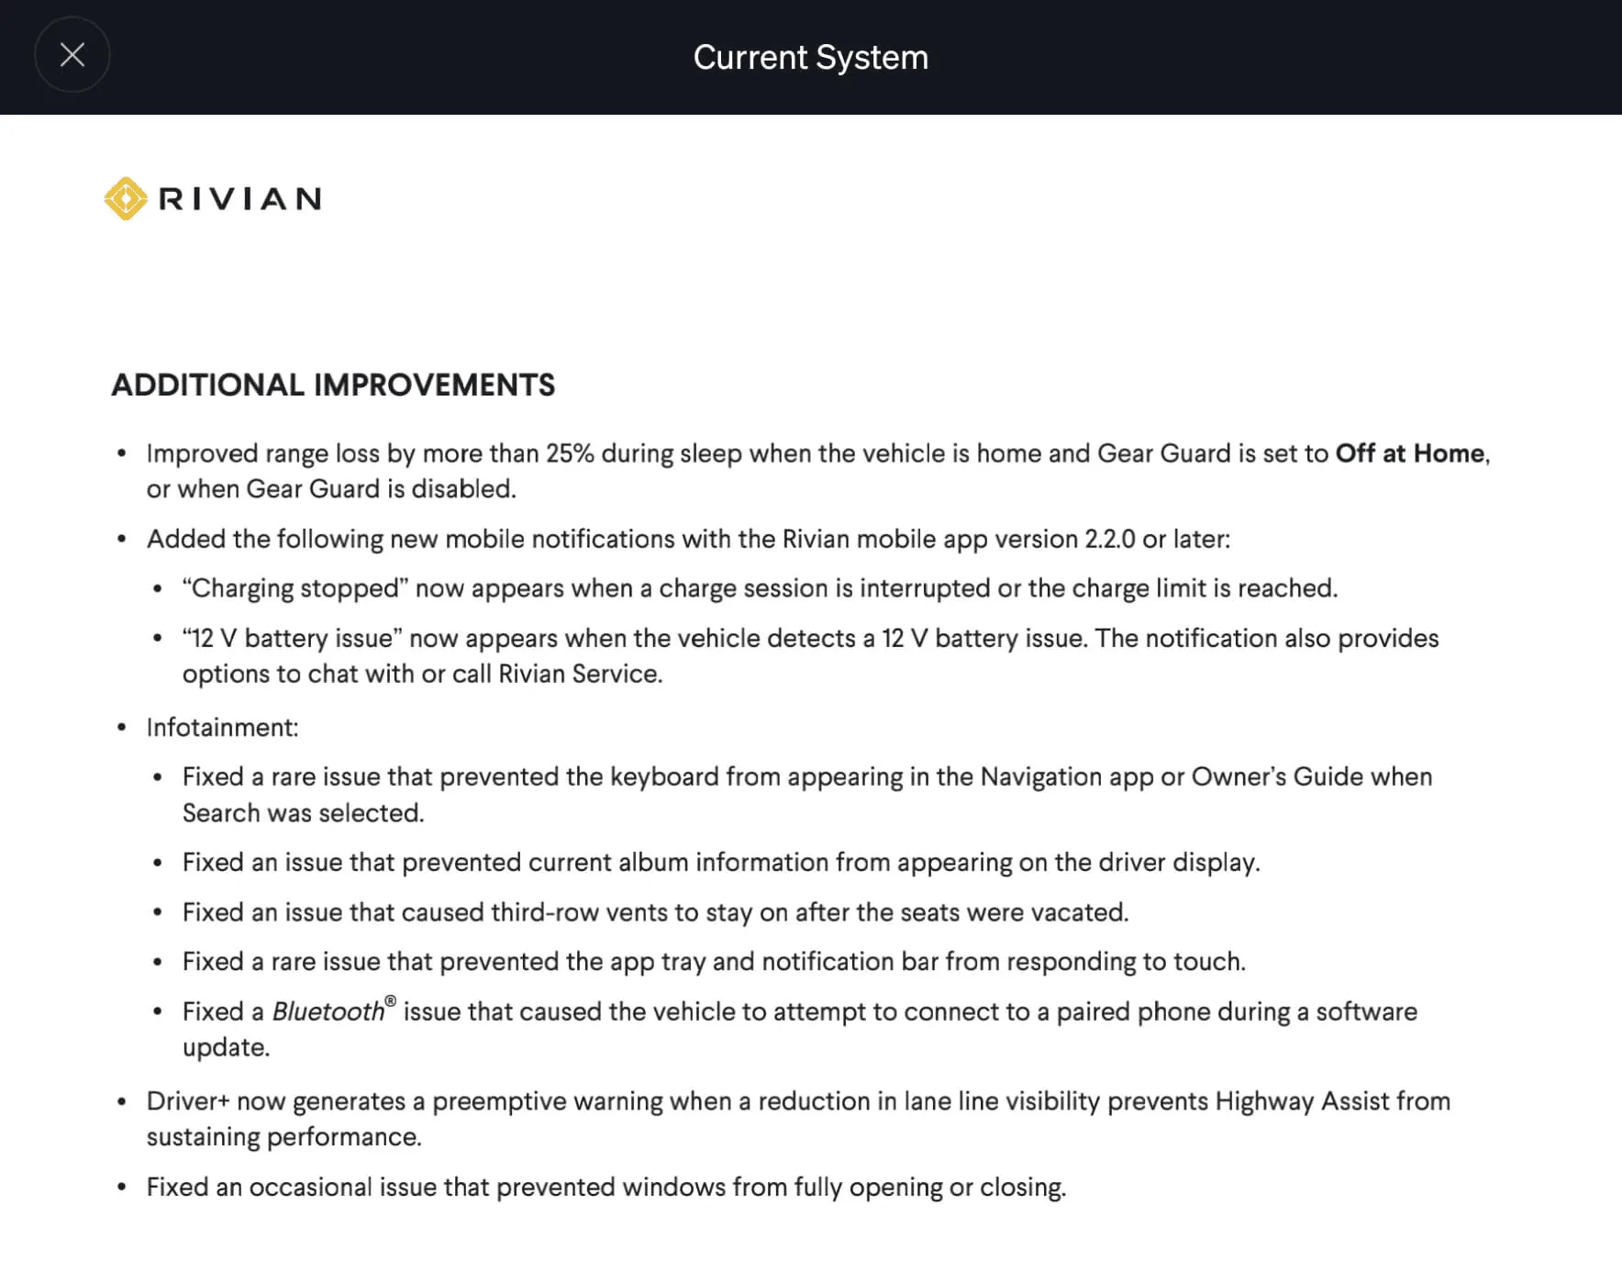Viewport: 1622px width, 1272px height.
Task: Select the Driver+ preemptive warning bullet
Action: point(798,1119)
